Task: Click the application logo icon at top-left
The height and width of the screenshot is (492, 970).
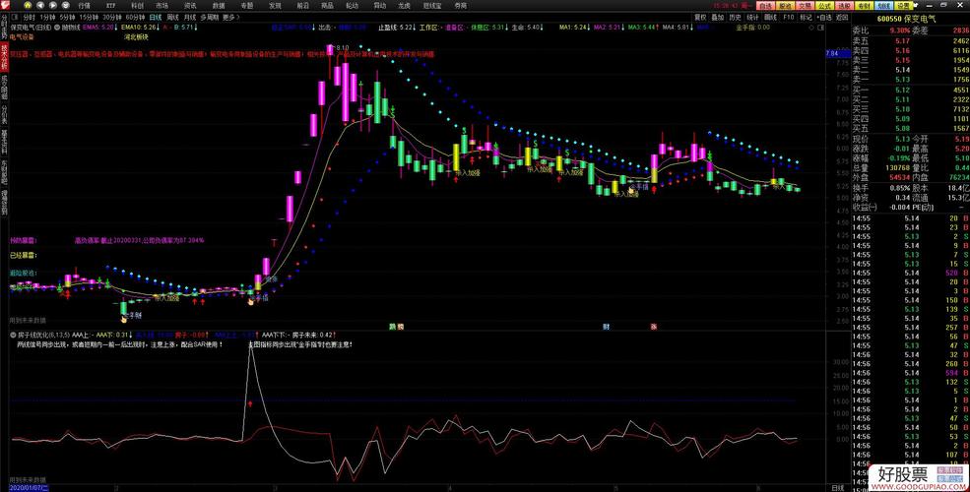Action: pyautogui.click(x=5, y=5)
